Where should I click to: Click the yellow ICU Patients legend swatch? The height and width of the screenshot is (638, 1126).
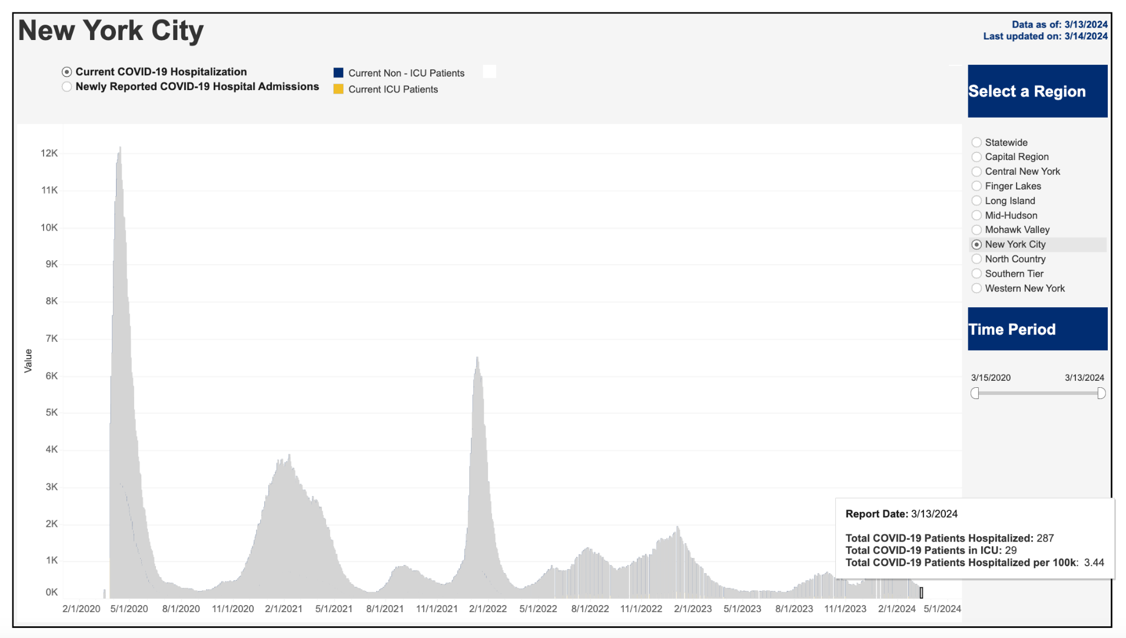[x=338, y=89]
